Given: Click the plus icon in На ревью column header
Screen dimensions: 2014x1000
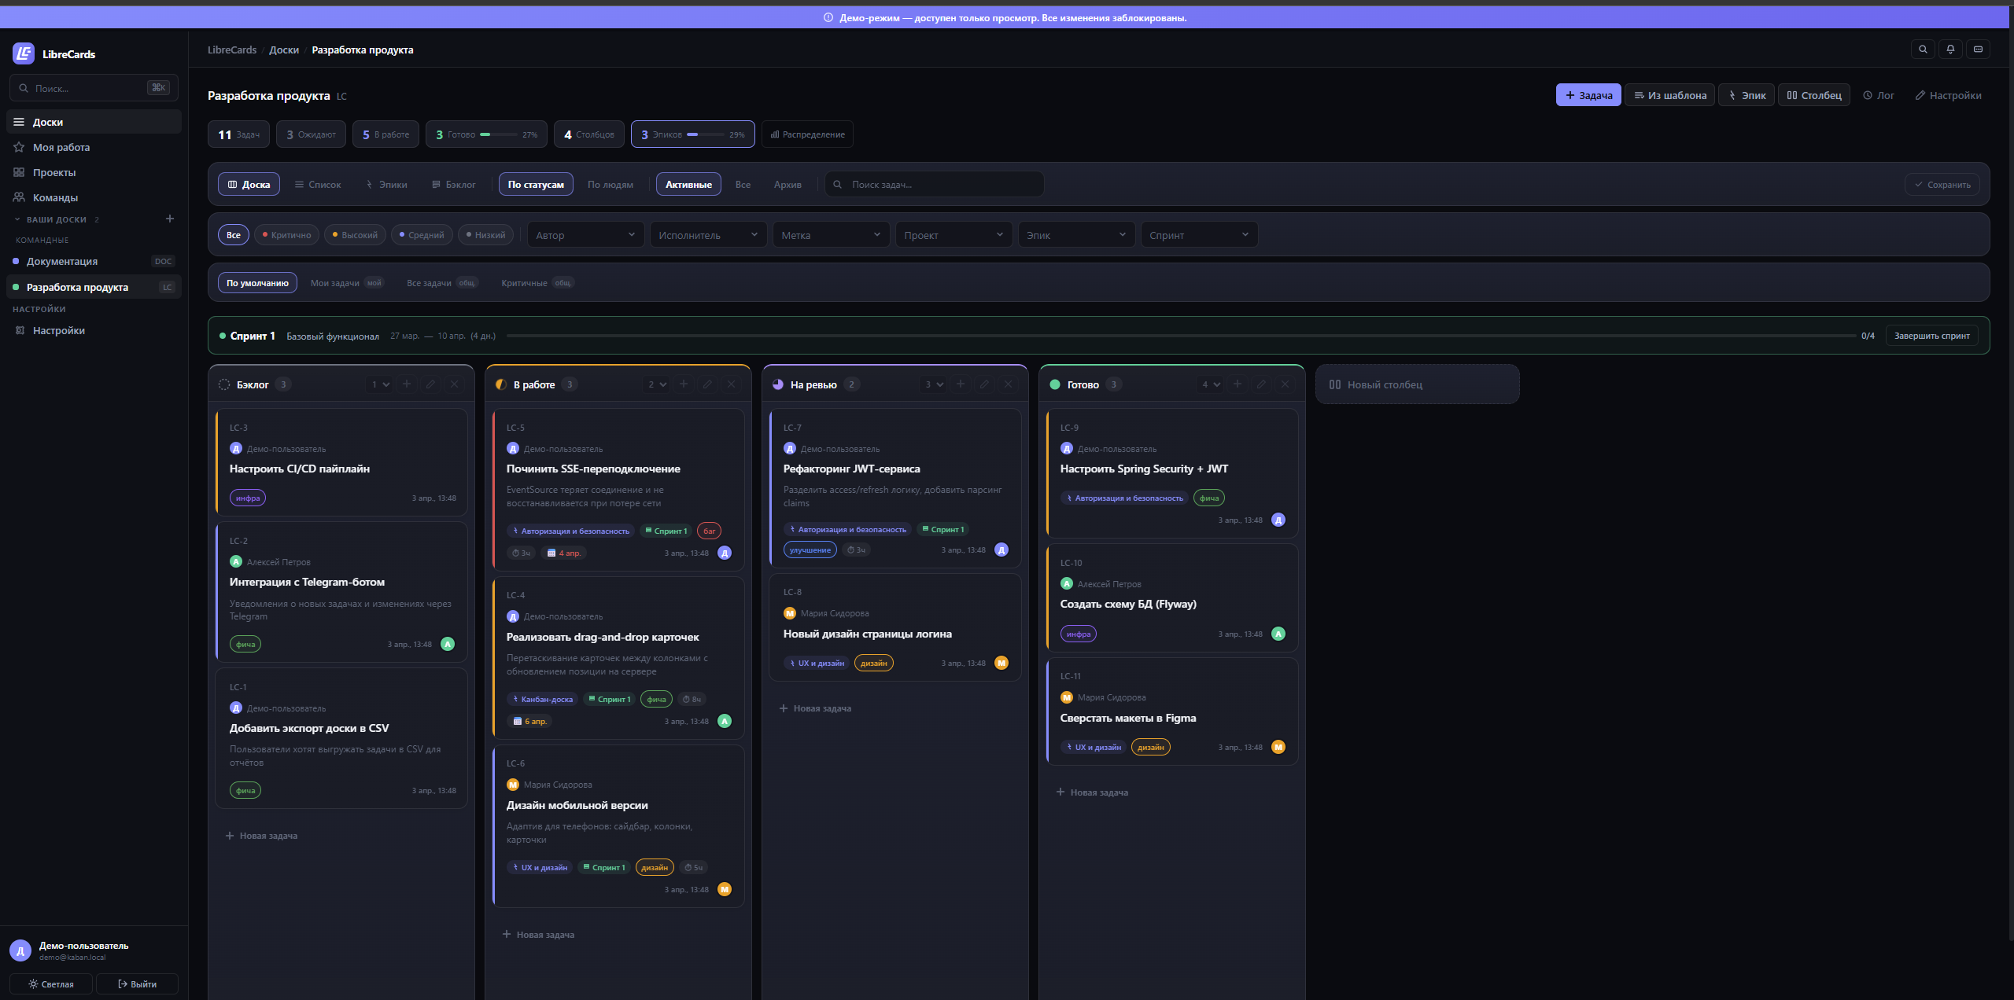Looking at the screenshot, I should tap(961, 384).
